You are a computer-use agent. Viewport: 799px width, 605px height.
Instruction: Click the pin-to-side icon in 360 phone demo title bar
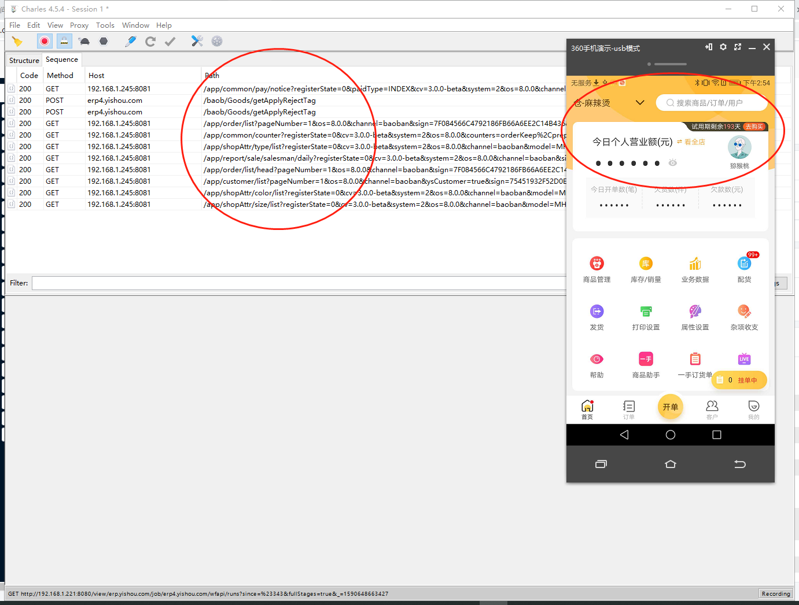[x=709, y=47]
